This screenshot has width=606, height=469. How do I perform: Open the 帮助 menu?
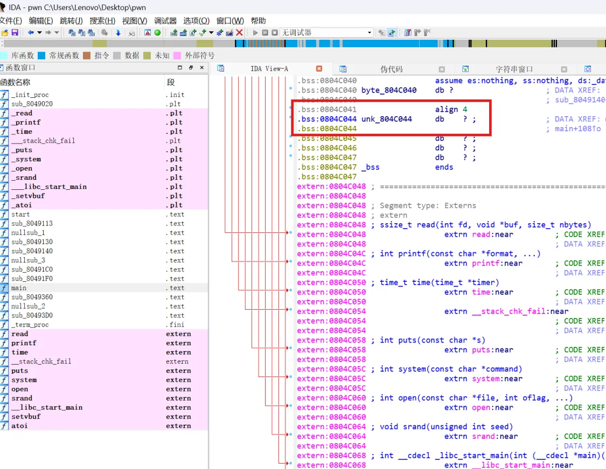258,20
